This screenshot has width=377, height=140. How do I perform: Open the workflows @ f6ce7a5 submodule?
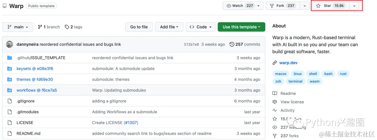(x=37, y=90)
